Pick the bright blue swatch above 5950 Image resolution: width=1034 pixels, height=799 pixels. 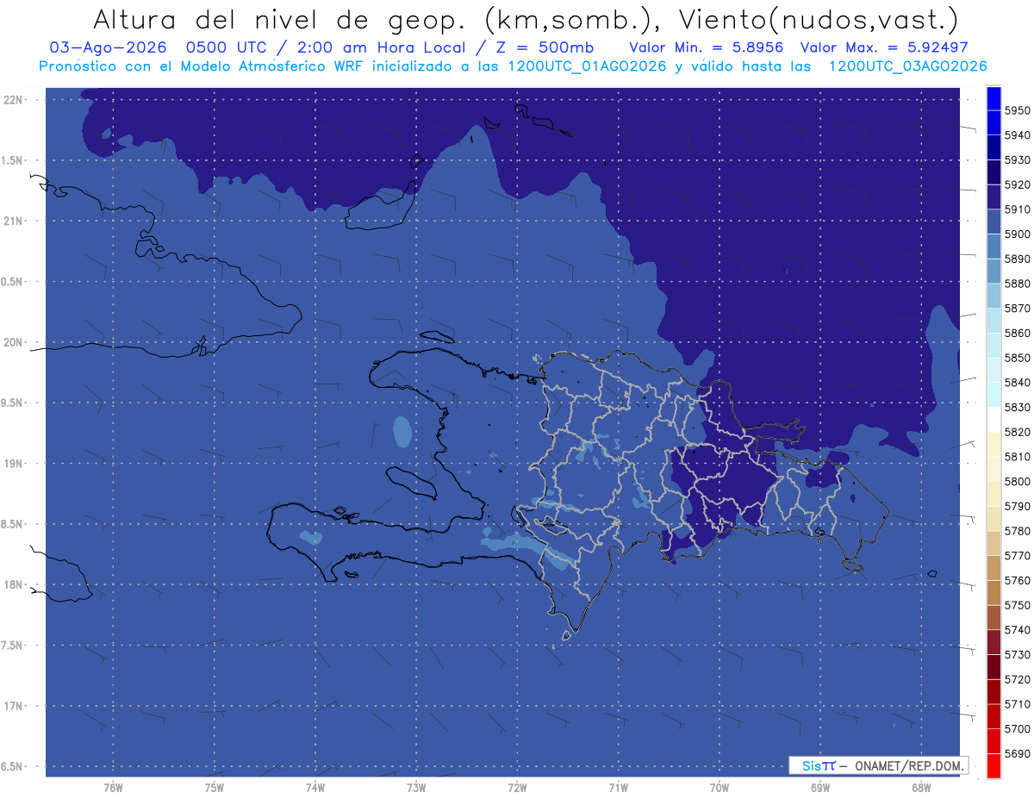(x=994, y=97)
